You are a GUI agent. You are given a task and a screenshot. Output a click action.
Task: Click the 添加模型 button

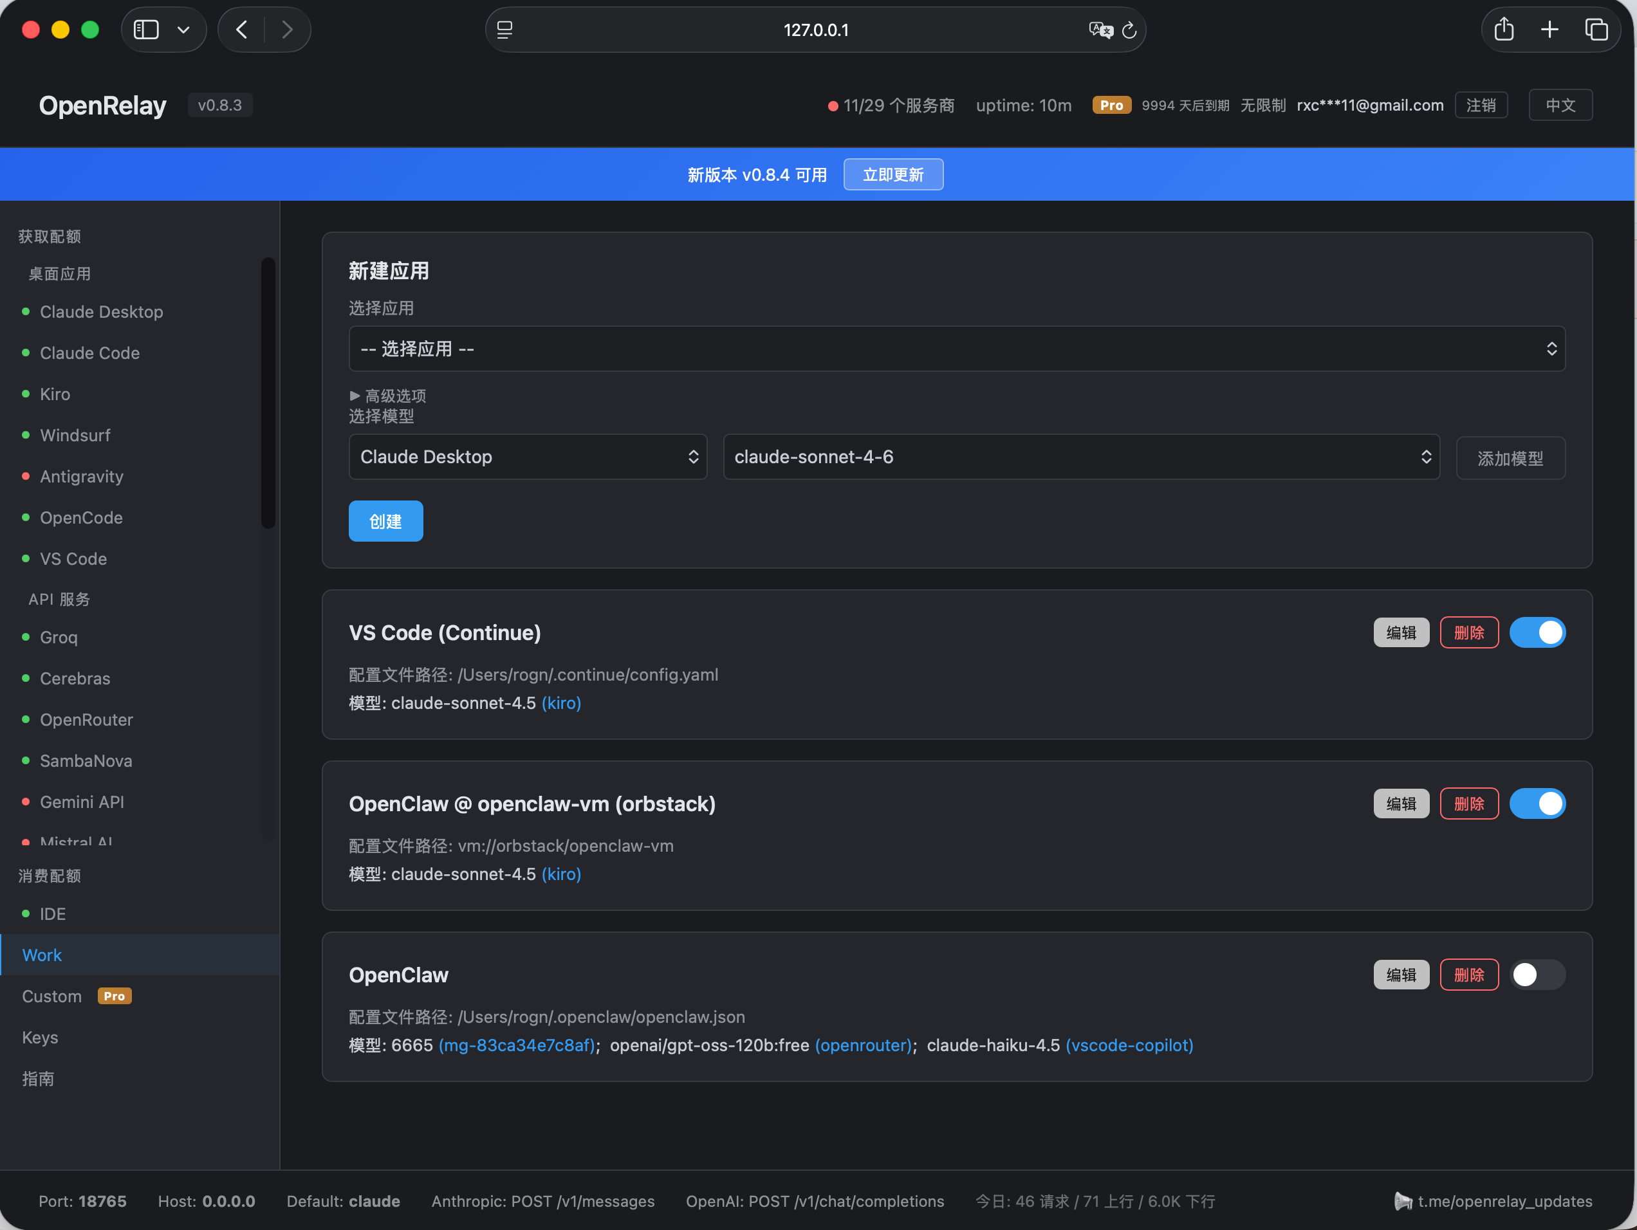click(1510, 458)
